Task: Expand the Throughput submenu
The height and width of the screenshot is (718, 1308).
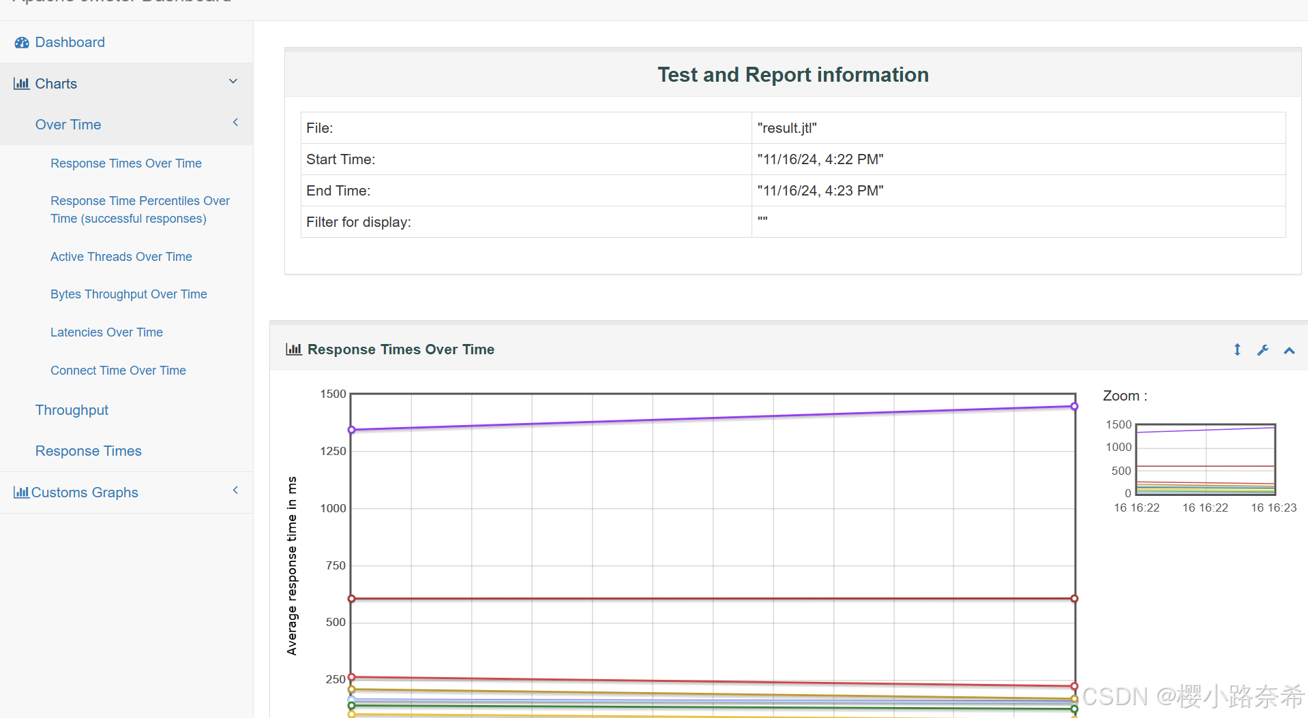Action: (72, 410)
